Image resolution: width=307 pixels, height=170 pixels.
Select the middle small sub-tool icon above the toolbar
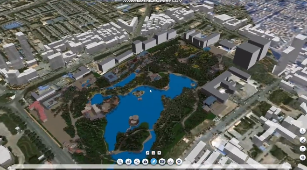153,153
